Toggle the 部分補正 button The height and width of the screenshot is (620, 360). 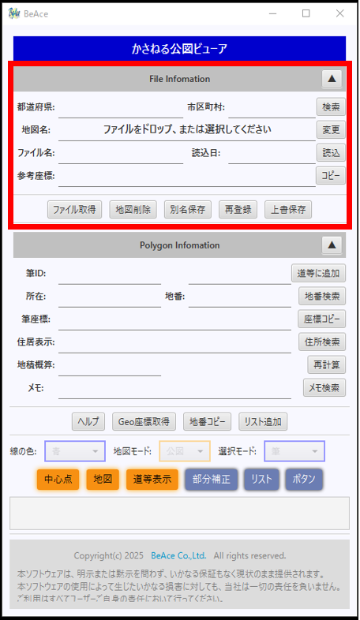[212, 480]
